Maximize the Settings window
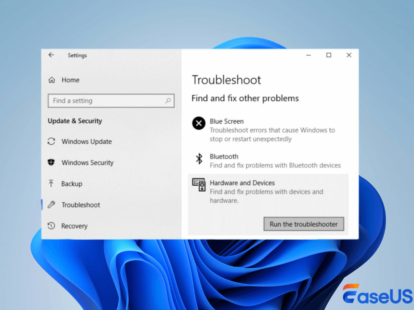 (x=329, y=55)
